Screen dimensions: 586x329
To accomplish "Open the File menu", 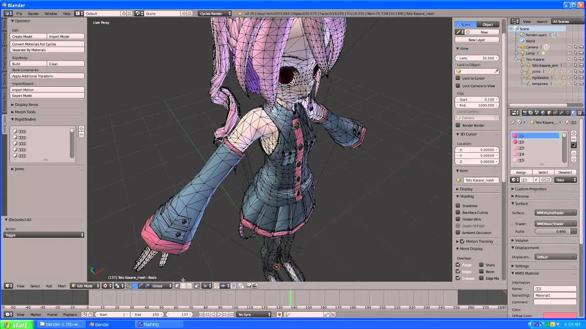I will pyautogui.click(x=19, y=13).
